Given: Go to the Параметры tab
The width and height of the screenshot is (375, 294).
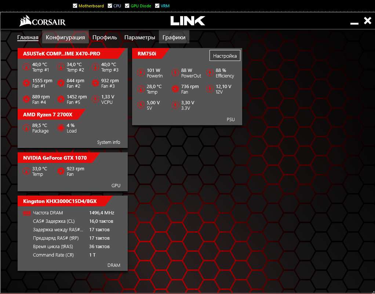Looking at the screenshot, I should [x=140, y=37].
